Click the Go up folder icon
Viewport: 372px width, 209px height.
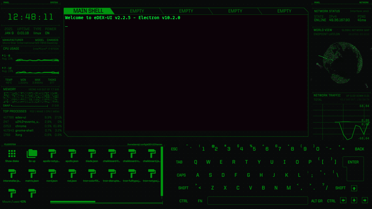[x=32, y=155]
